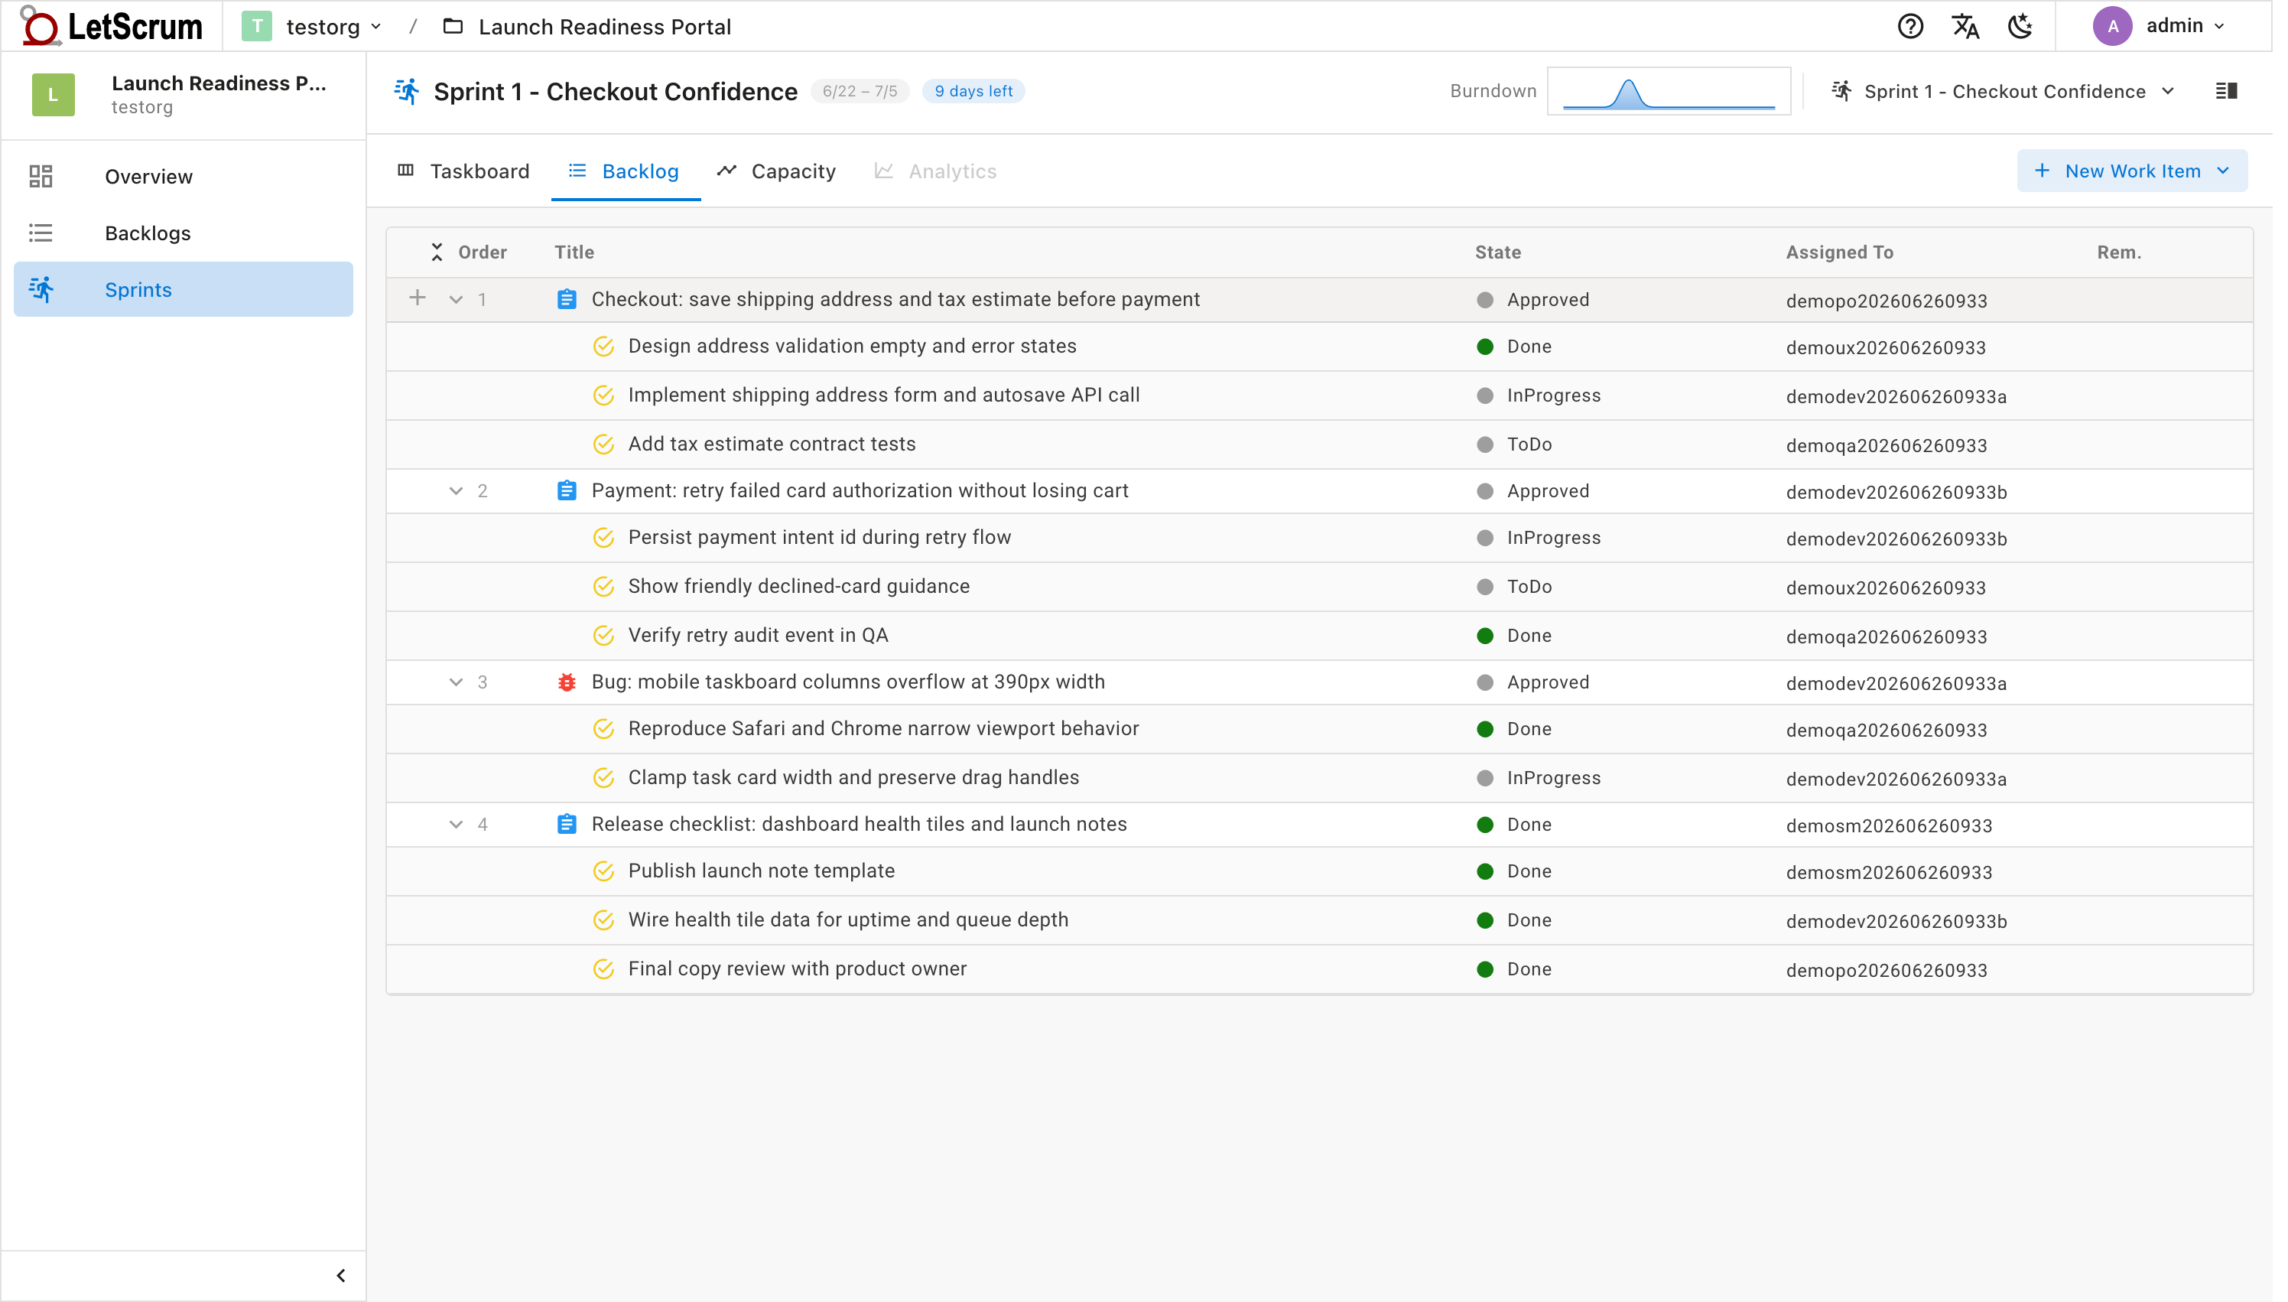Collapse all rows via Order header icon
The image size is (2288, 1302).
[437, 252]
